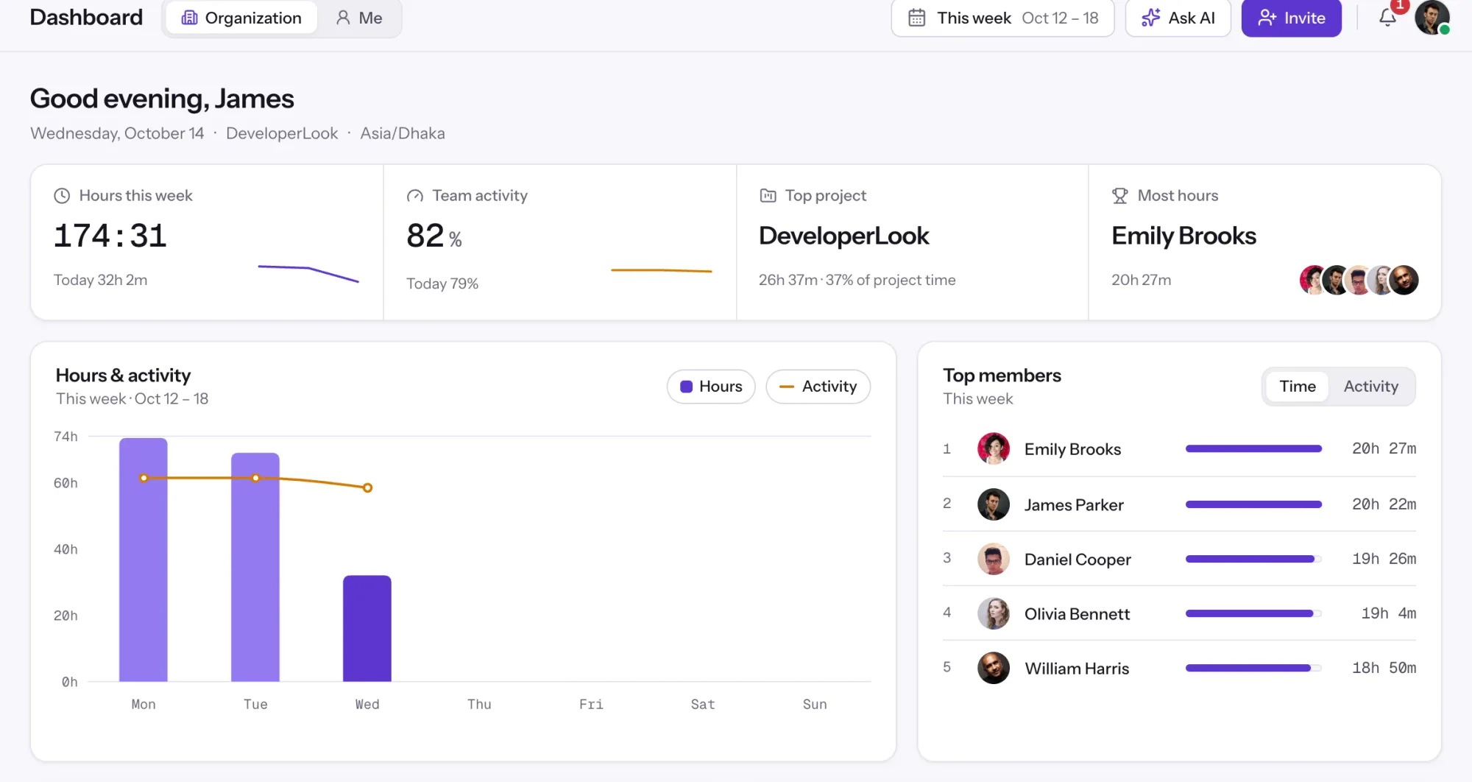Click William Harris' time progress bar

pos(1253,668)
